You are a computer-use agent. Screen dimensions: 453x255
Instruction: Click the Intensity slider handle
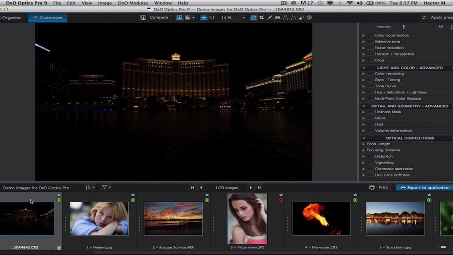tap(404, 27)
